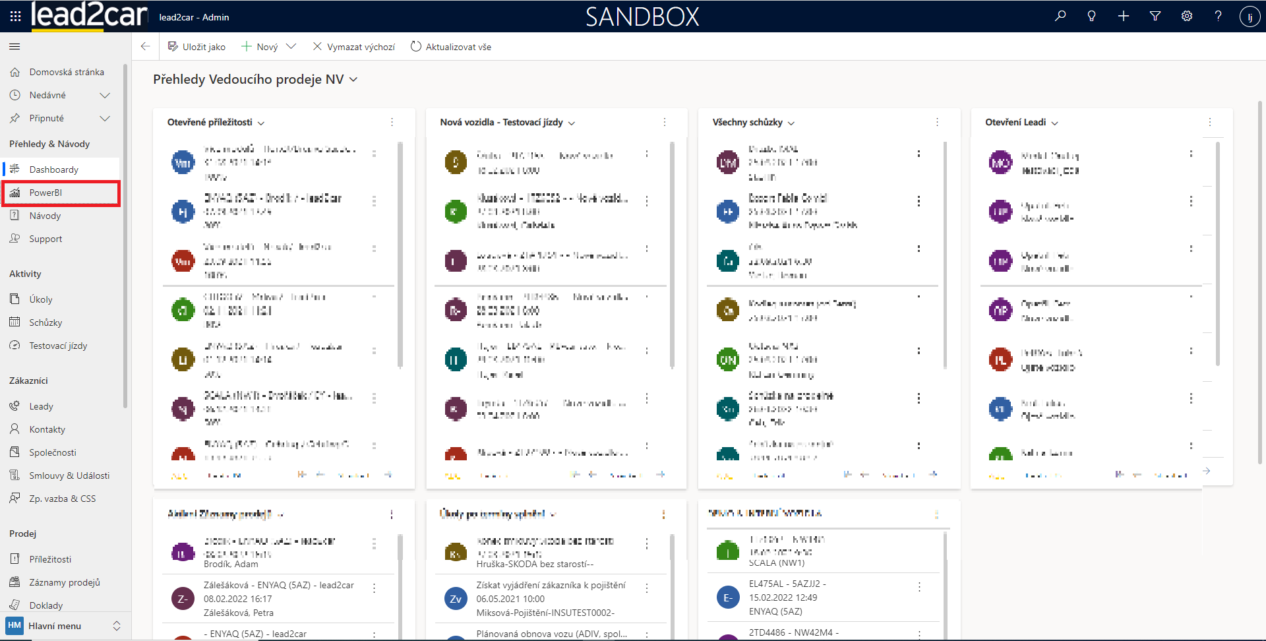This screenshot has height=641, width=1266.
Task: Open Přehledy Vedoucího prodeje NV dashboard selector
Action: coord(353,80)
